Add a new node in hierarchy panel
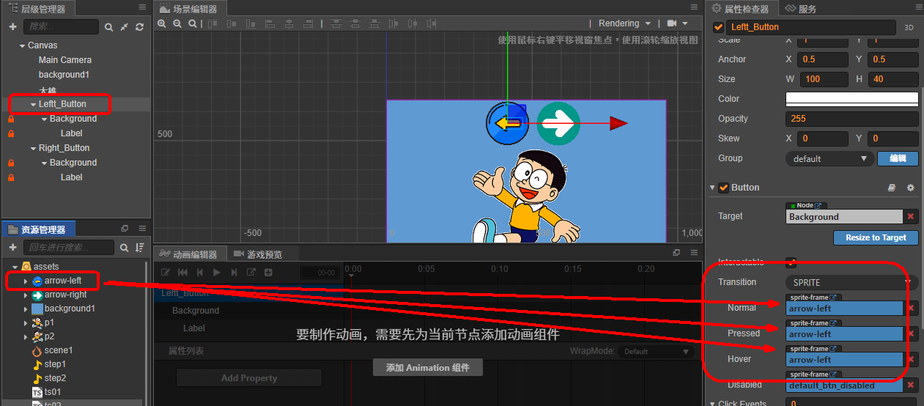This screenshot has height=406, width=924. (x=12, y=26)
